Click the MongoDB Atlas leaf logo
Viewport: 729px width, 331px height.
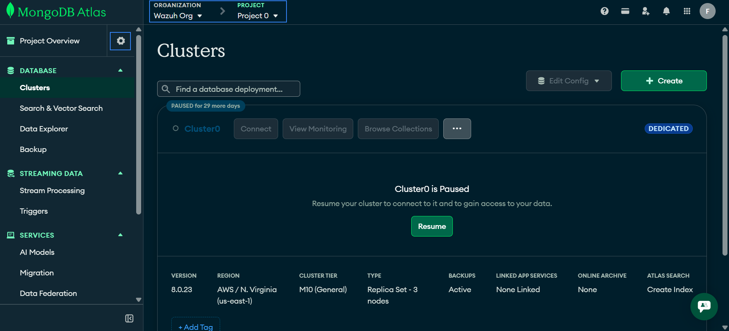point(10,11)
